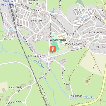Click the green sports field by the pin

click(55, 46)
